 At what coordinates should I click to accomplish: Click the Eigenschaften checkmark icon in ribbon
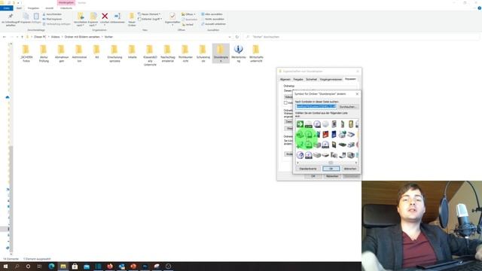click(x=172, y=16)
